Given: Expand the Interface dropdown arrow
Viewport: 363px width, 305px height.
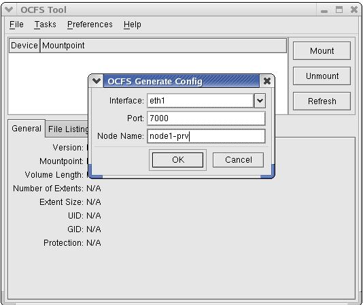Looking at the screenshot, I should click(x=260, y=101).
